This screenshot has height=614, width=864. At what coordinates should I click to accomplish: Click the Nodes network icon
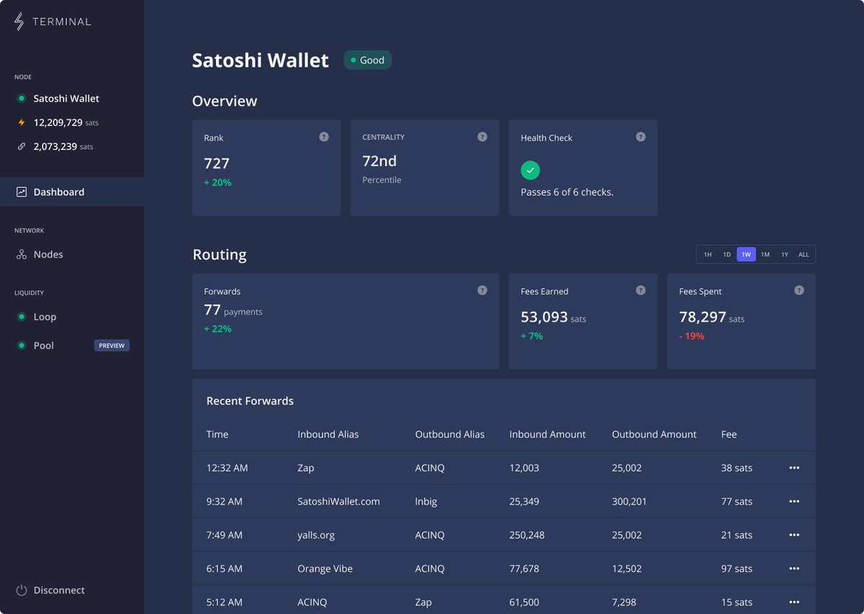coord(22,255)
